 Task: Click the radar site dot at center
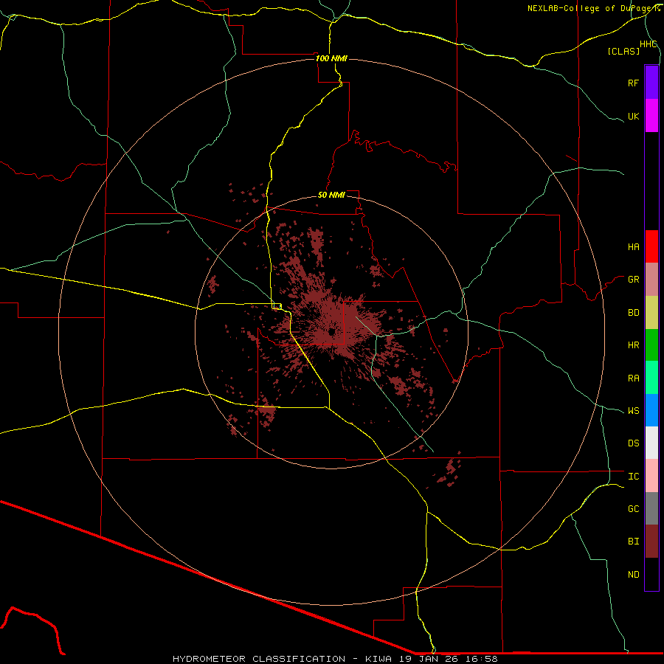331,332
